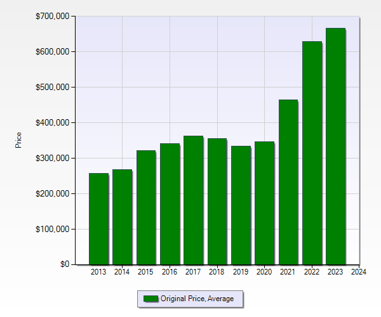The image size is (381, 317).
Task: Select the 2019 average price bar
Action: point(241,205)
